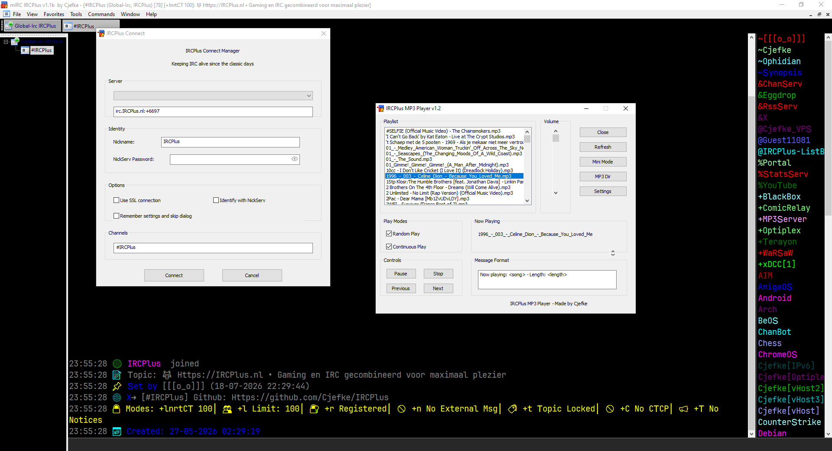
Task: Click Refresh in MP3 Player
Action: click(603, 147)
